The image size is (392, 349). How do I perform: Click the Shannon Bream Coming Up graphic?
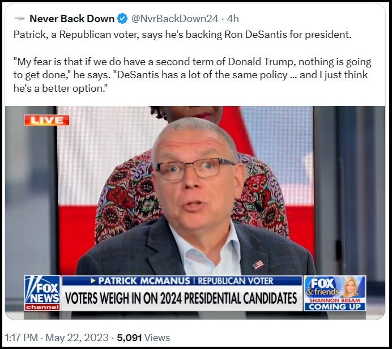[335, 293]
